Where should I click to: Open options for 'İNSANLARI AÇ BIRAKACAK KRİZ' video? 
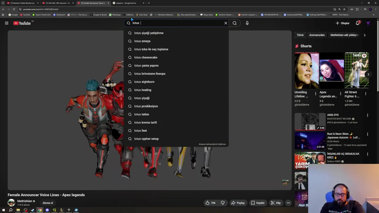367,154
